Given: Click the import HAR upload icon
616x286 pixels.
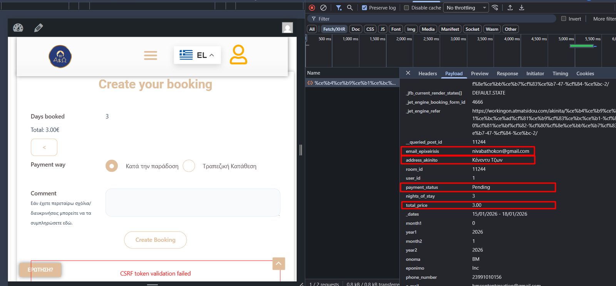Looking at the screenshot, I should click(510, 8).
